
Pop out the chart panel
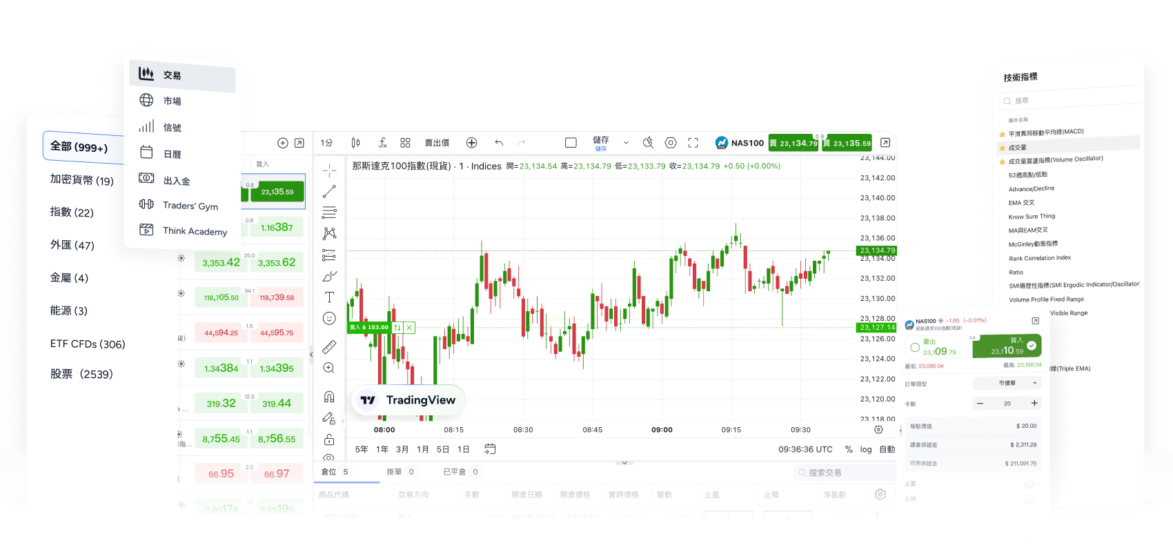click(x=885, y=143)
